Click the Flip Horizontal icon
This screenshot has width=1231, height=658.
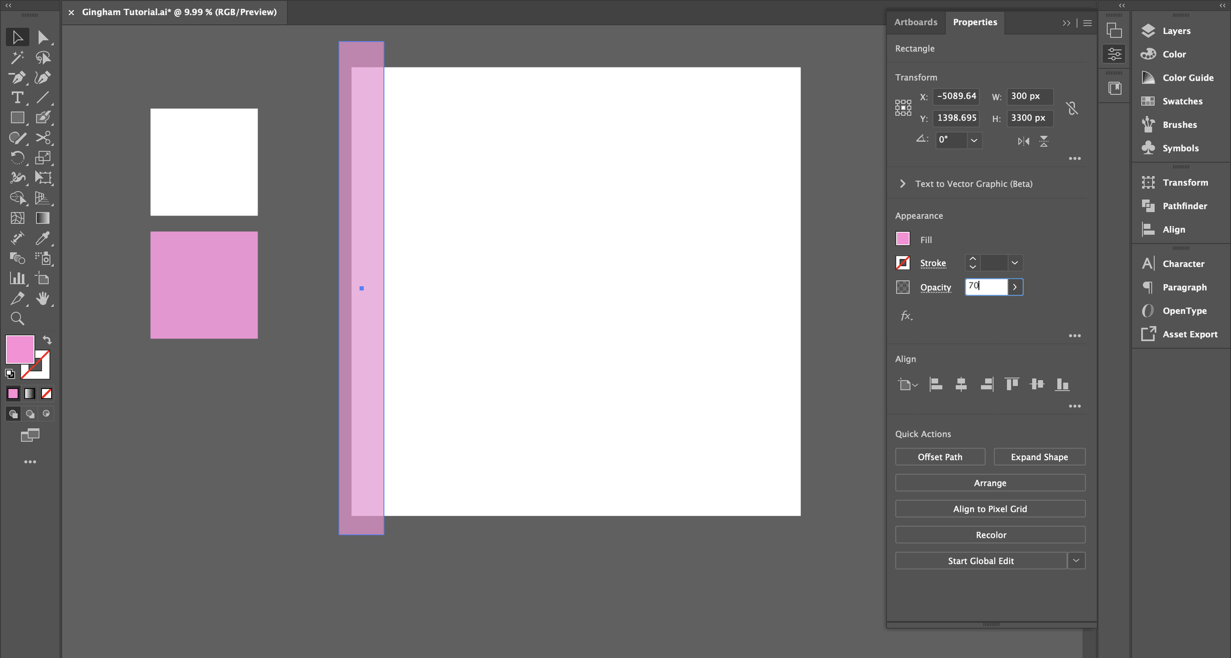(1023, 142)
